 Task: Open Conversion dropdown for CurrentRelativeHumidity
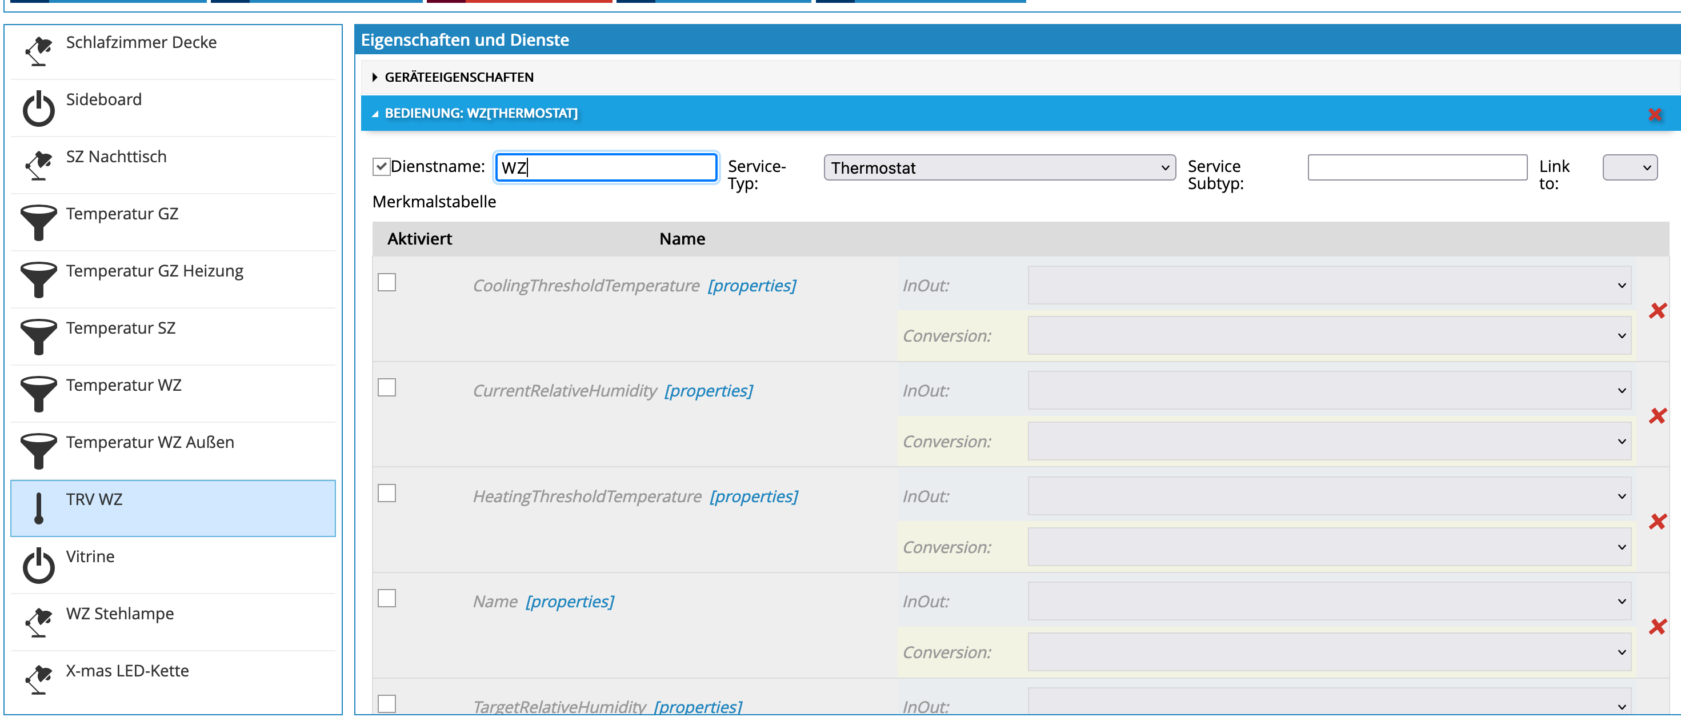1329,442
